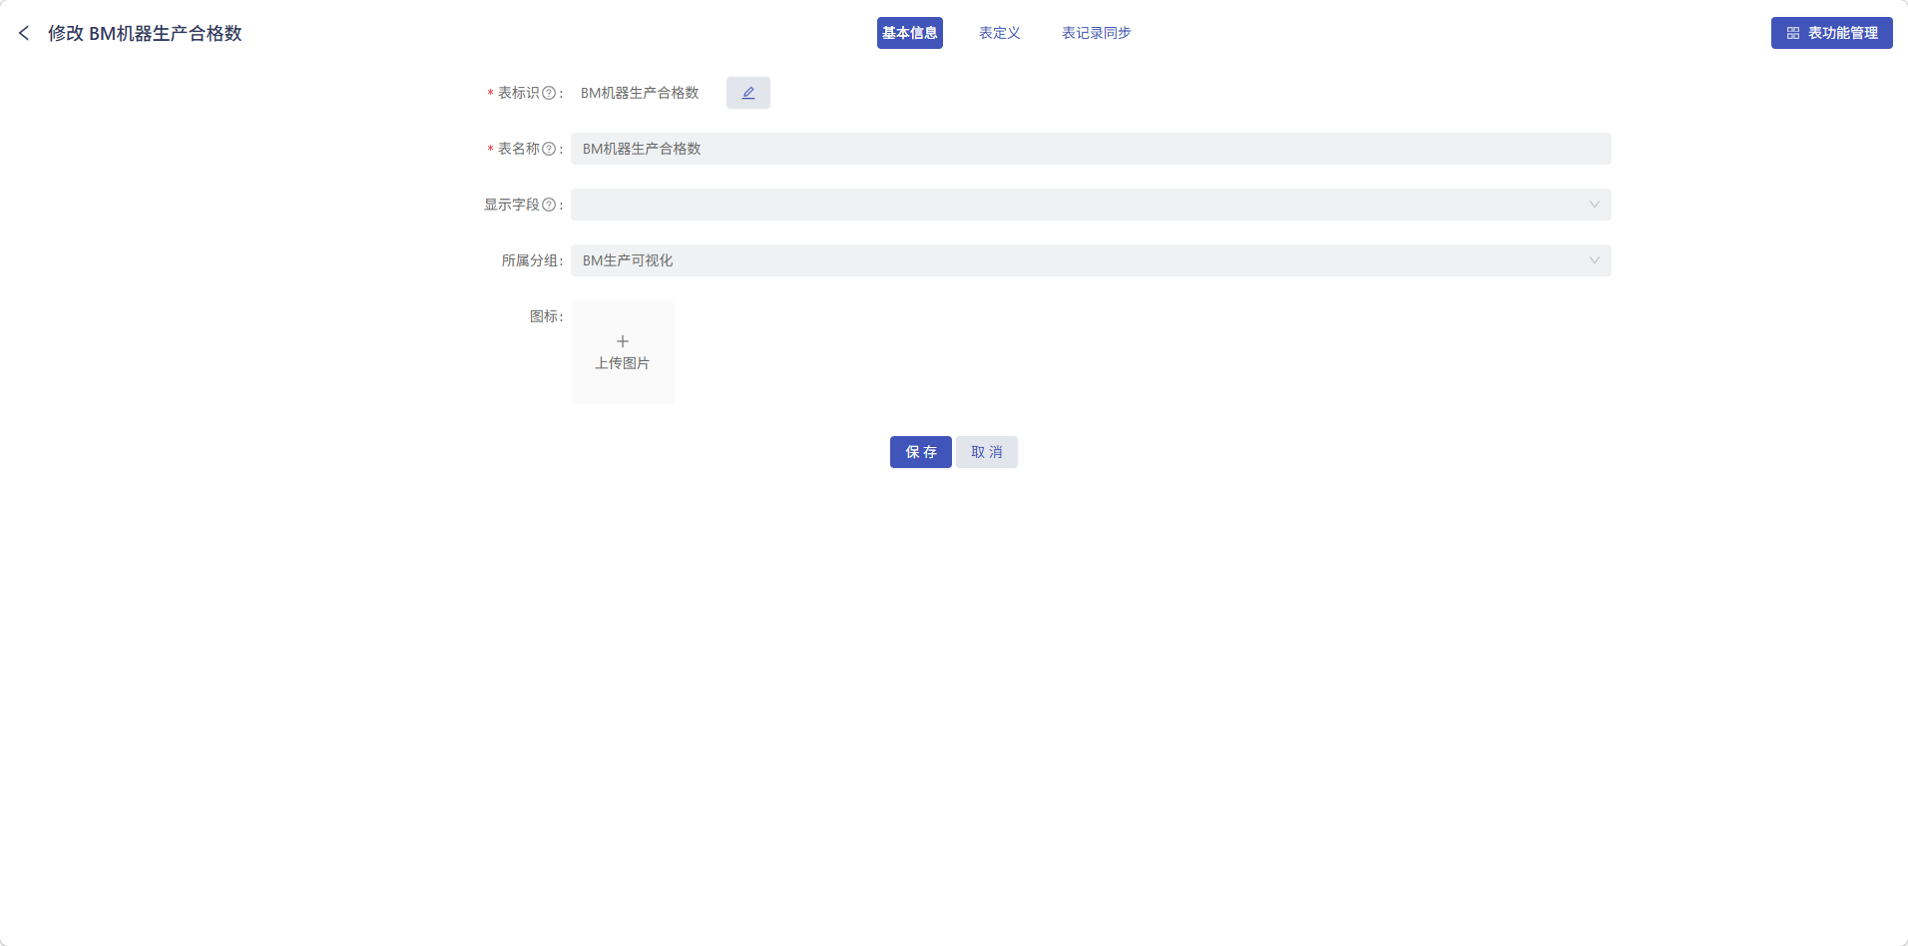Click the plus icon in upload area
The image size is (1908, 946).
[x=622, y=340]
